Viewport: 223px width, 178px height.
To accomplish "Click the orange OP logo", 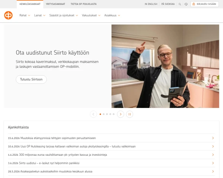I will 8,15.
